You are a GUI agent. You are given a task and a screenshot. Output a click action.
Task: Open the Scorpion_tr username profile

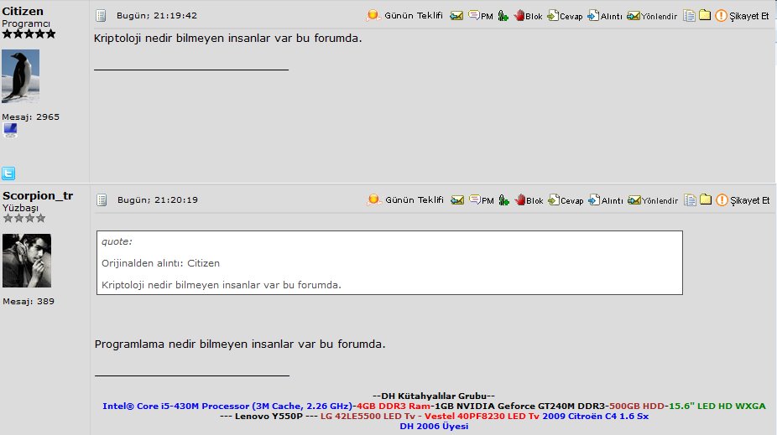pyautogui.click(x=38, y=195)
